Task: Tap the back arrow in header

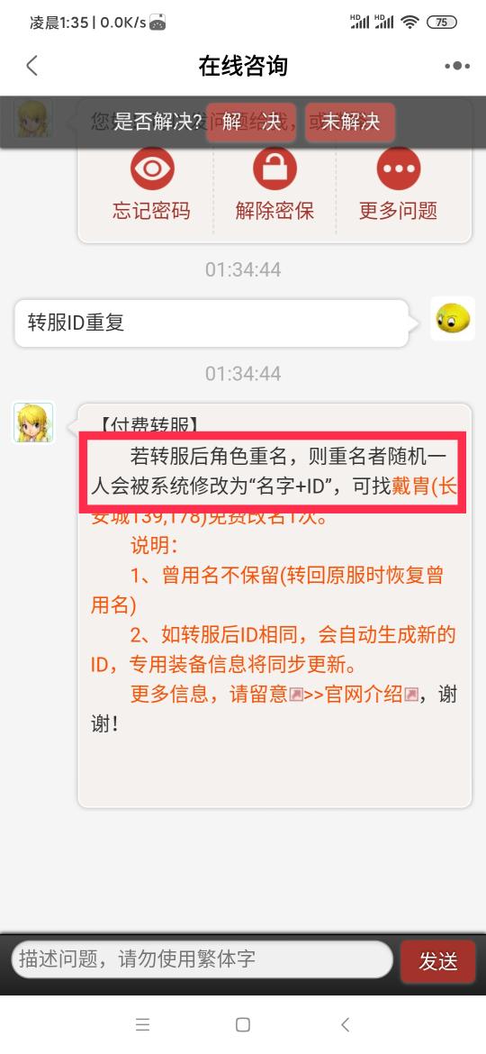Action: click(x=31, y=66)
